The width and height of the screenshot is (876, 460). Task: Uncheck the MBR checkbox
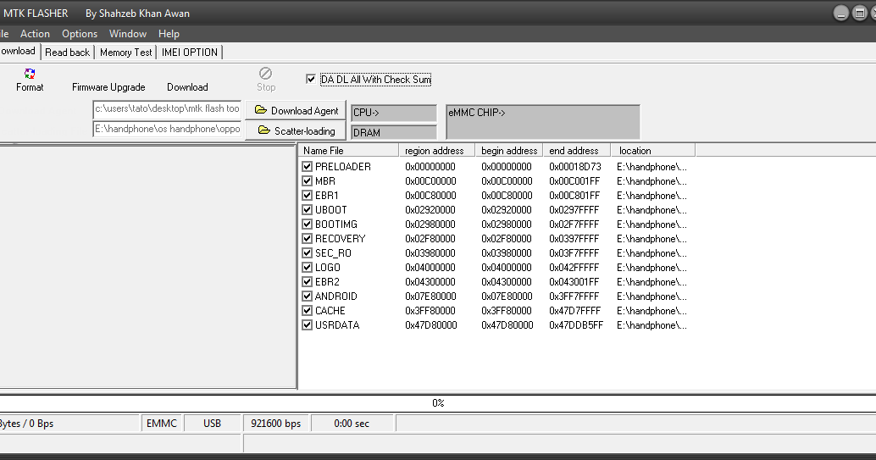coord(307,181)
